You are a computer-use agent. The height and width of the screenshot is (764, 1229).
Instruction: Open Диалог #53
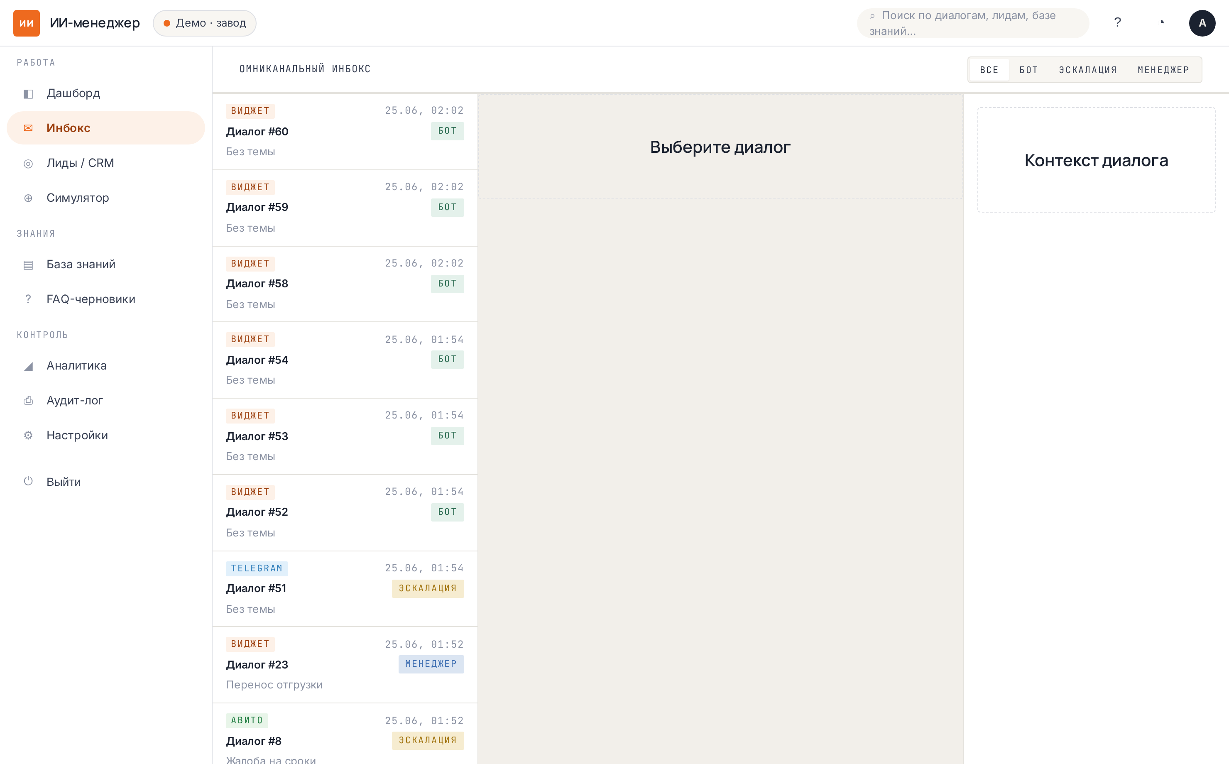click(345, 436)
